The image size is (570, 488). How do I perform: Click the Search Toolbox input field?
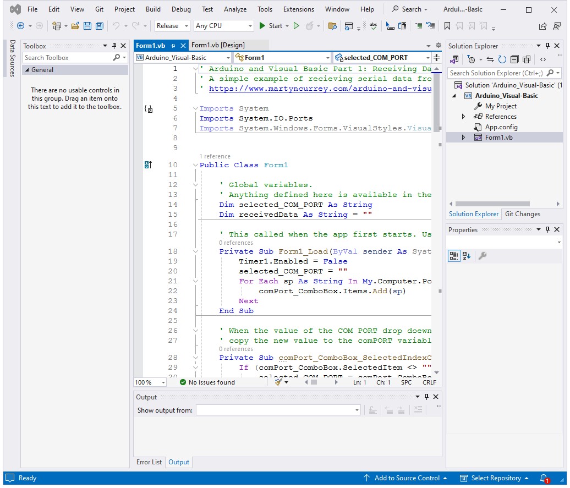click(67, 58)
